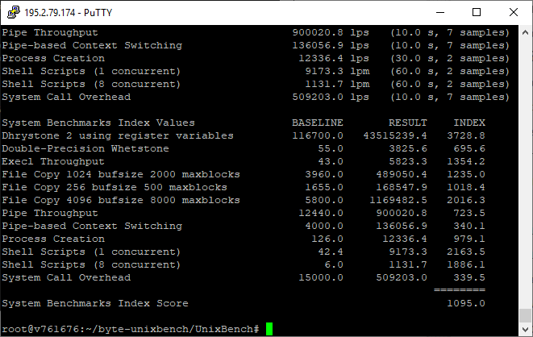
Task: Click the empty scrollbar track area
Action: 525,173
